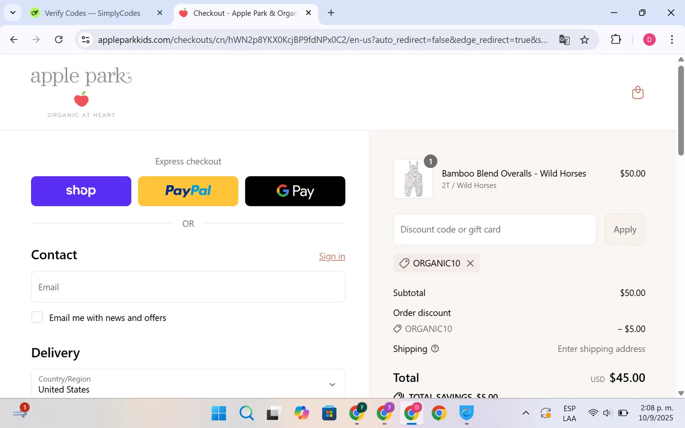The width and height of the screenshot is (685, 428).
Task: Pay with Google Pay button
Action: point(295,191)
